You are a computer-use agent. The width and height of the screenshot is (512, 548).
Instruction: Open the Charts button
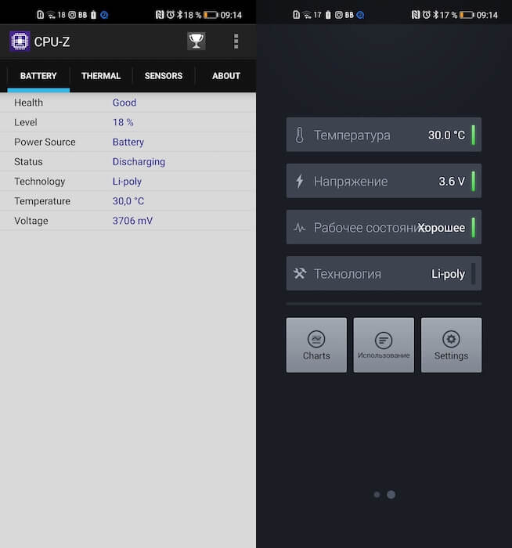[316, 345]
